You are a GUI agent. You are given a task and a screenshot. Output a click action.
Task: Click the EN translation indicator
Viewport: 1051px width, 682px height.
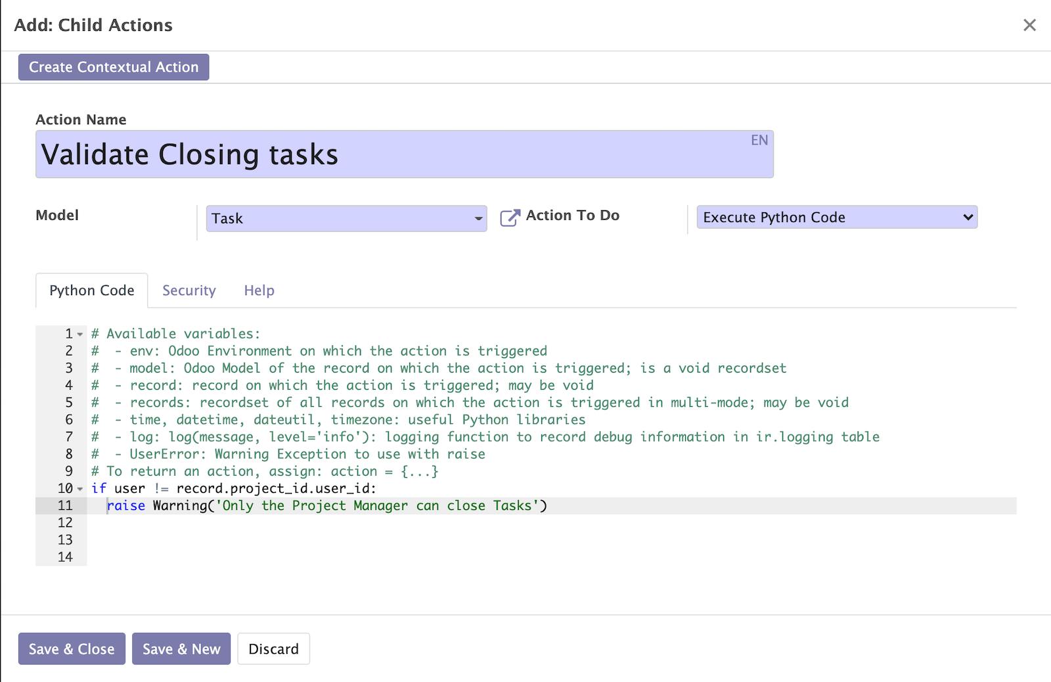click(x=759, y=140)
